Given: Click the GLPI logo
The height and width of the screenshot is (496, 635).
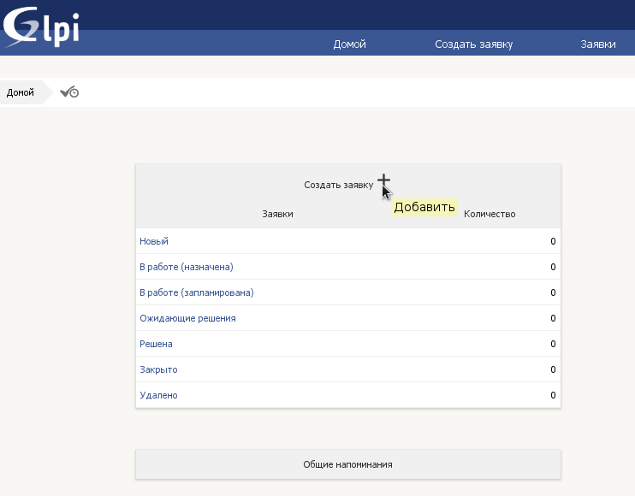Looking at the screenshot, I should [x=41, y=27].
